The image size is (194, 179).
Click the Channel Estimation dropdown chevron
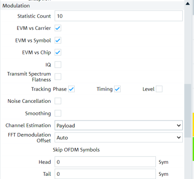tap(179, 126)
